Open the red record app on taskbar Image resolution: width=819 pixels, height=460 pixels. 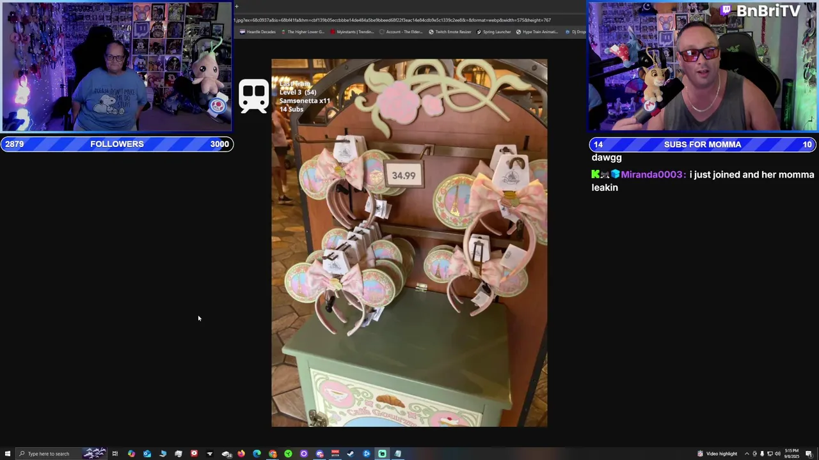pos(194,454)
